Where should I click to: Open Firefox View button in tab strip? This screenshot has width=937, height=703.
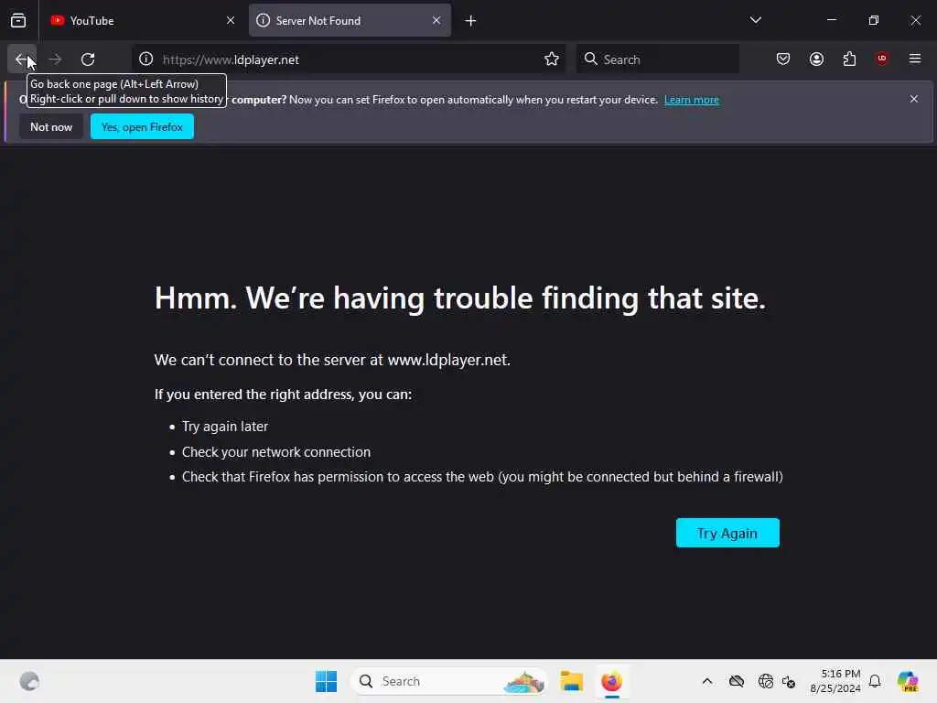(18, 20)
